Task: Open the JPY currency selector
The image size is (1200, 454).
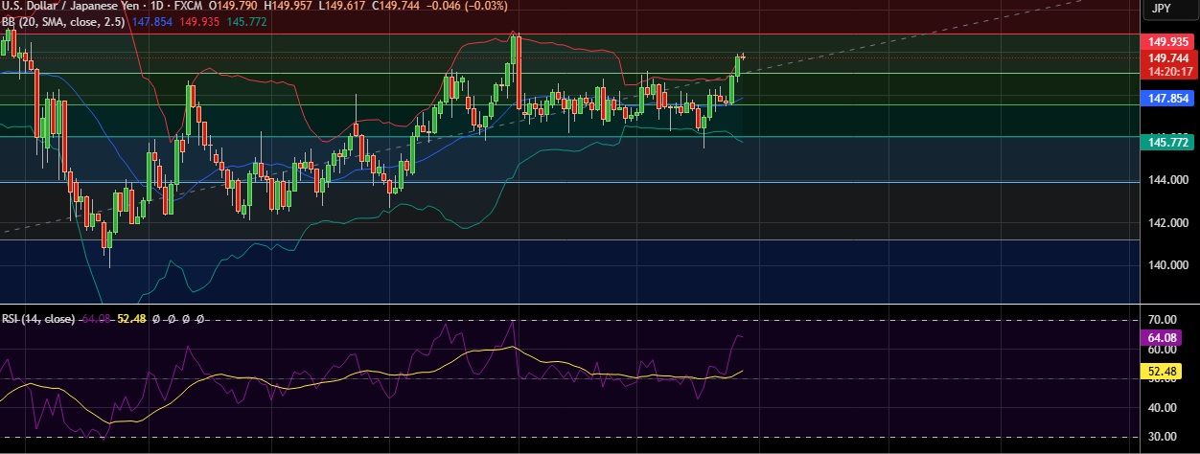Action: 1161,9
